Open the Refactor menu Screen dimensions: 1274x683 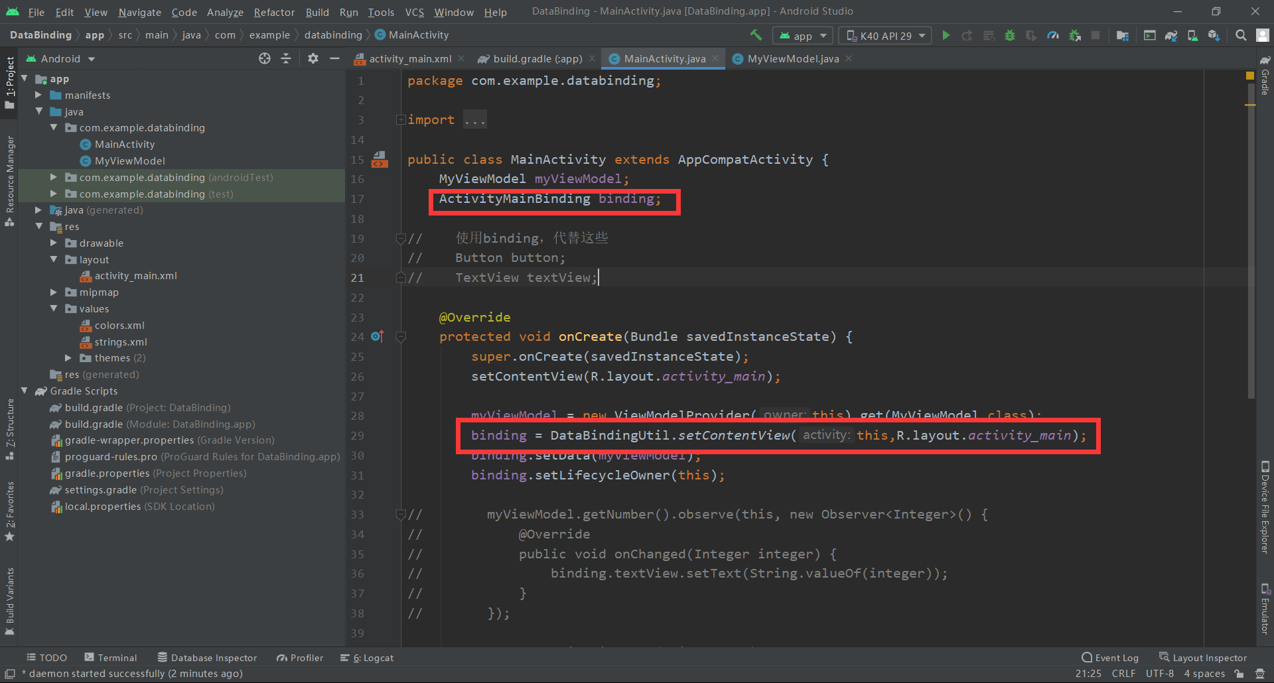pos(273,12)
